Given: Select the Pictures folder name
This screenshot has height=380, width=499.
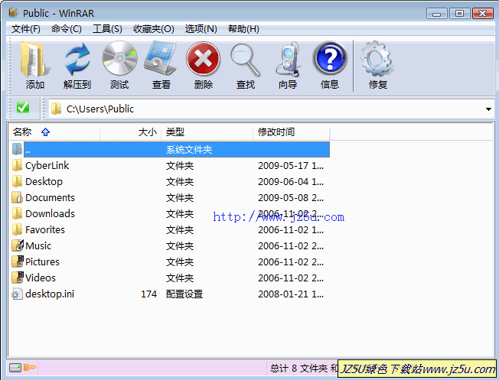Looking at the screenshot, I should tap(42, 261).
